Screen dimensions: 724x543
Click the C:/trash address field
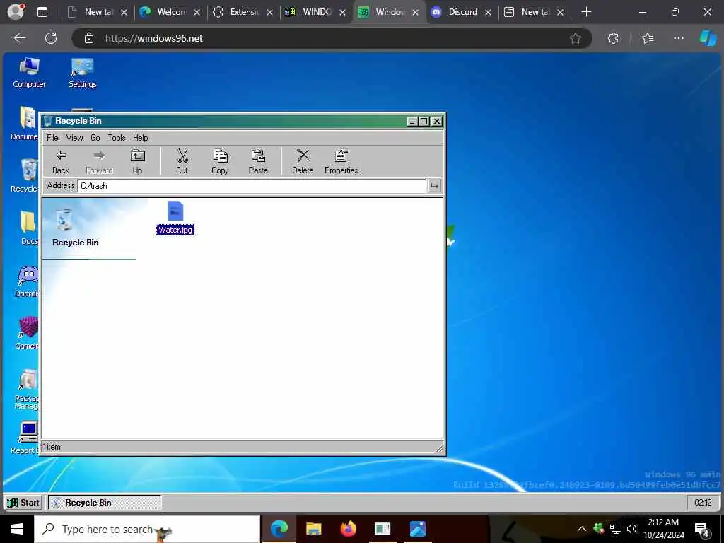(252, 186)
